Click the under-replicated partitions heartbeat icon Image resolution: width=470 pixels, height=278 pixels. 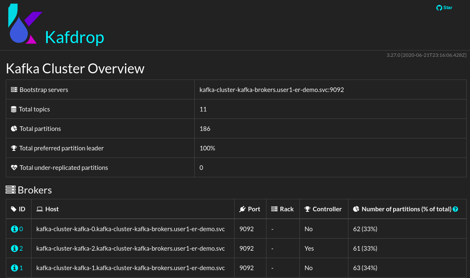tap(14, 167)
